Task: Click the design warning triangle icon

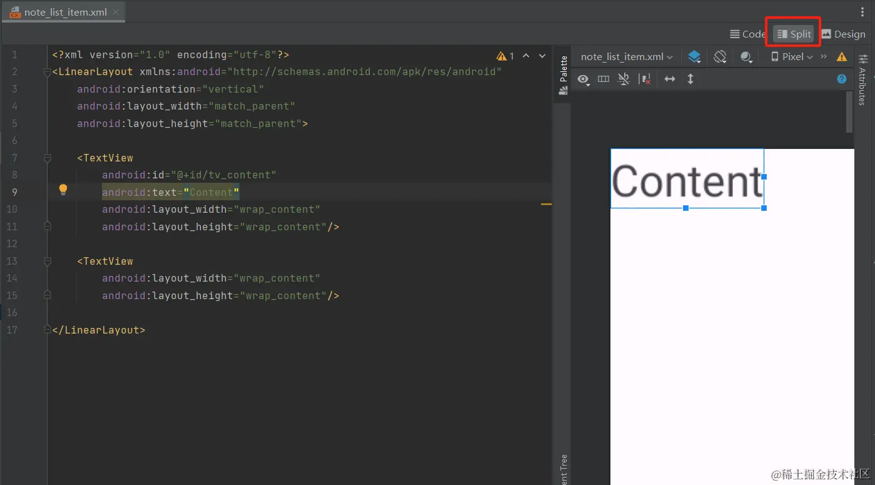Action: [842, 57]
